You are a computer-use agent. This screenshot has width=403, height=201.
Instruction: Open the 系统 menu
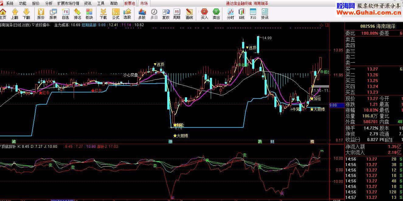[10, 4]
